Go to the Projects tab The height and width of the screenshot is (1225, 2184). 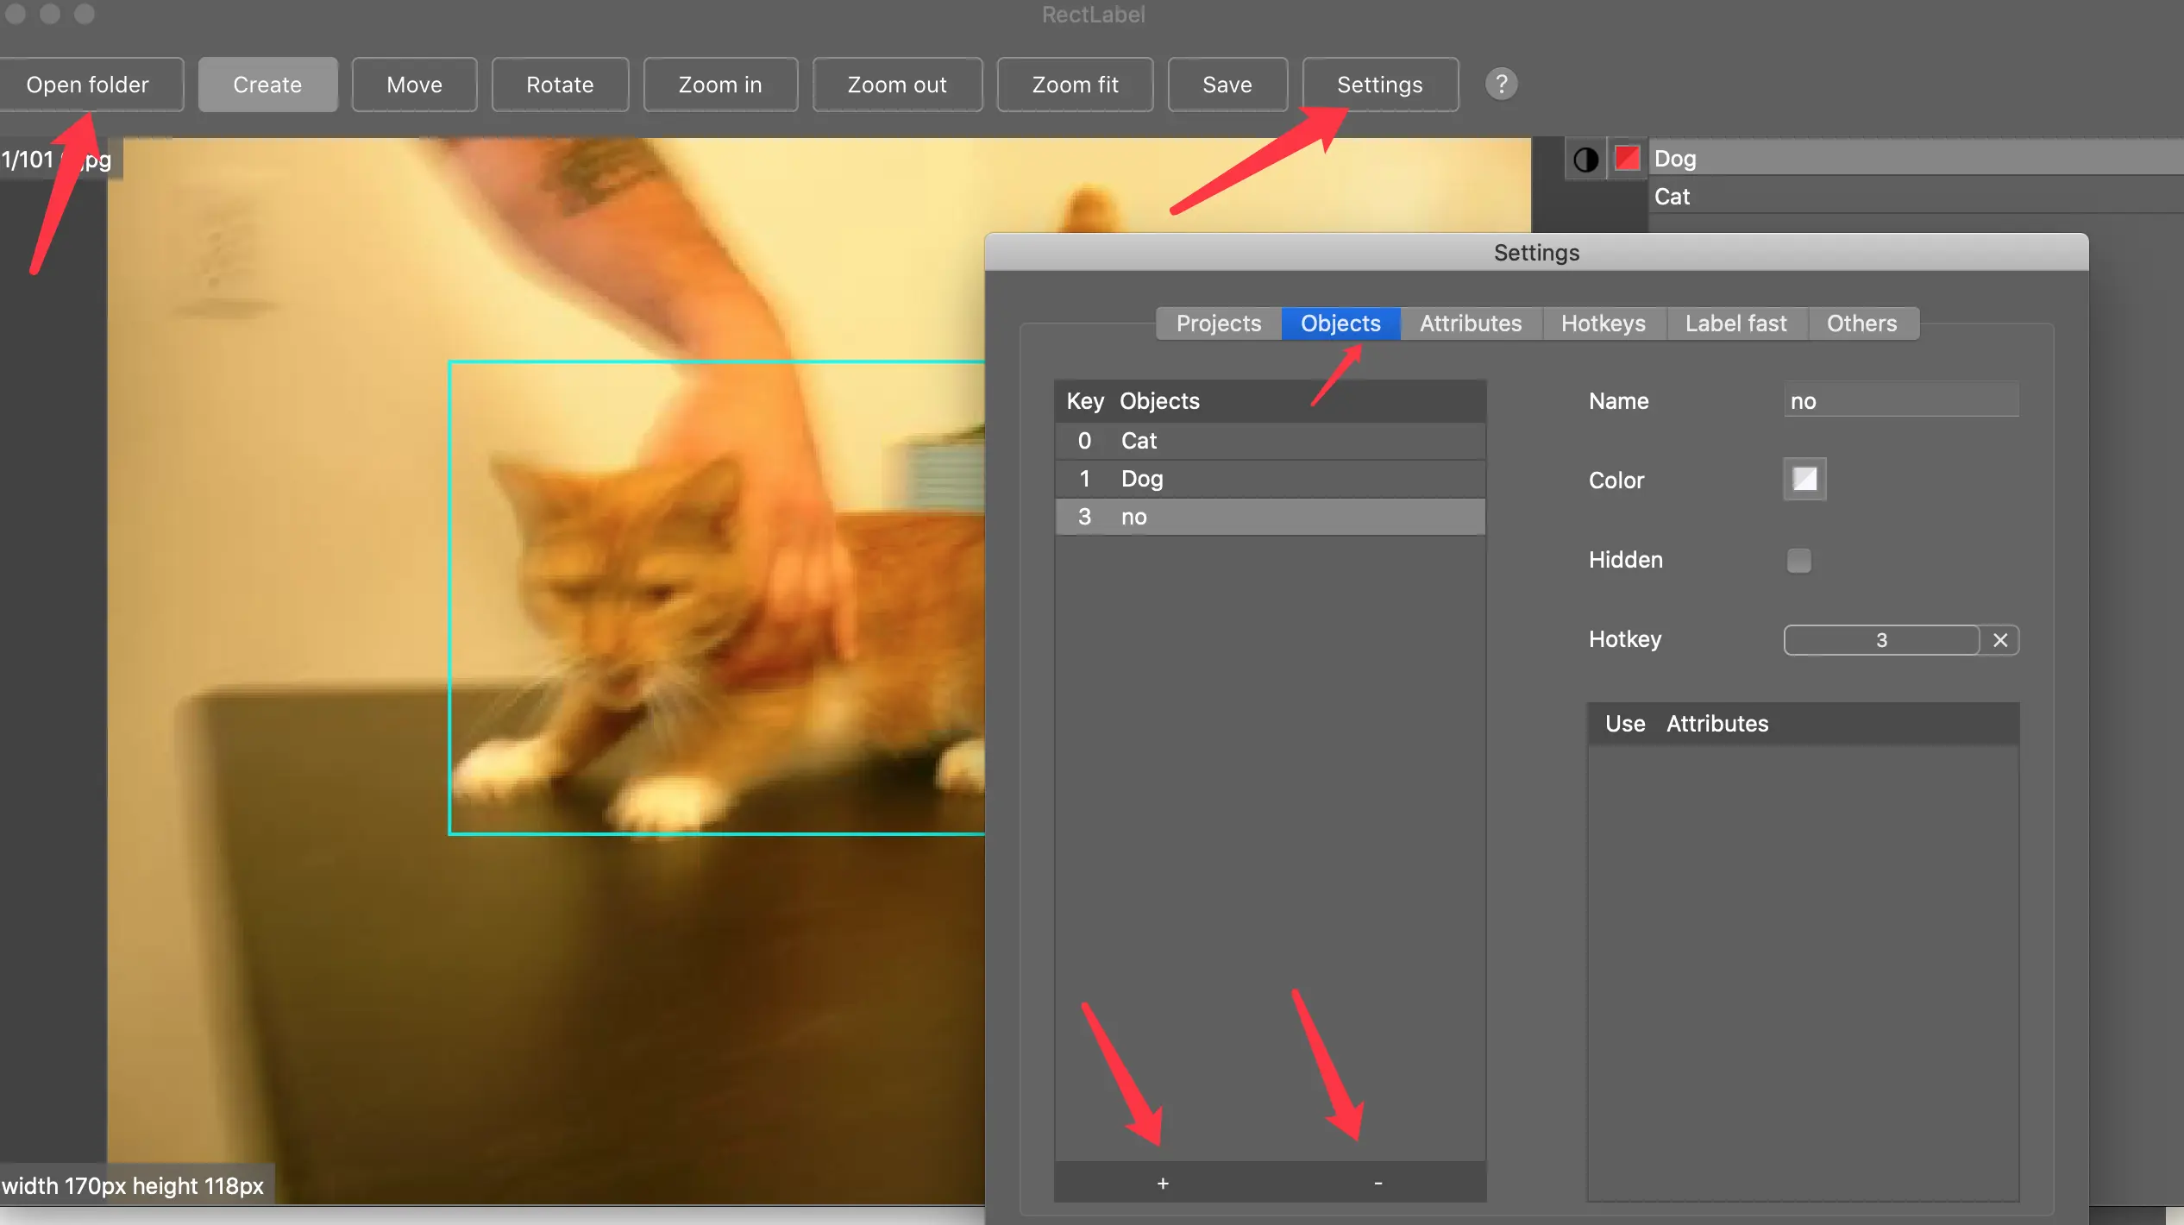pos(1218,324)
